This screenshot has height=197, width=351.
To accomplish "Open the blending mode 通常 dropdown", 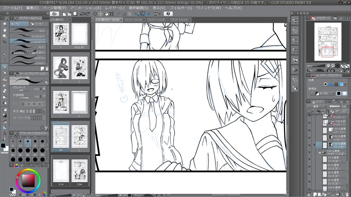I will 316,107.
